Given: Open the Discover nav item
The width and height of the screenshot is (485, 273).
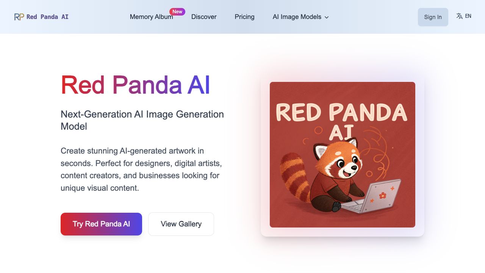Looking at the screenshot, I should pyautogui.click(x=204, y=17).
